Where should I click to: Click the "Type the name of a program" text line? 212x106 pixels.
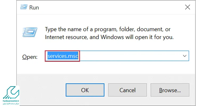[x=108, y=29]
